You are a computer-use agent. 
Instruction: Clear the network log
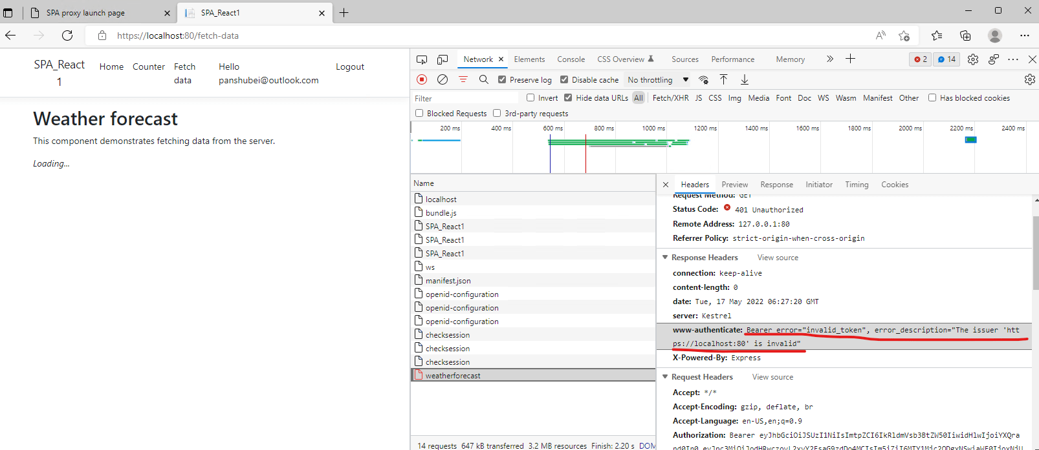click(443, 79)
